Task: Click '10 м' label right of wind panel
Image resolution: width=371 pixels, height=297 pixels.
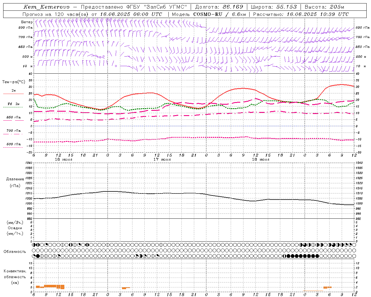Action: pos(361,66)
